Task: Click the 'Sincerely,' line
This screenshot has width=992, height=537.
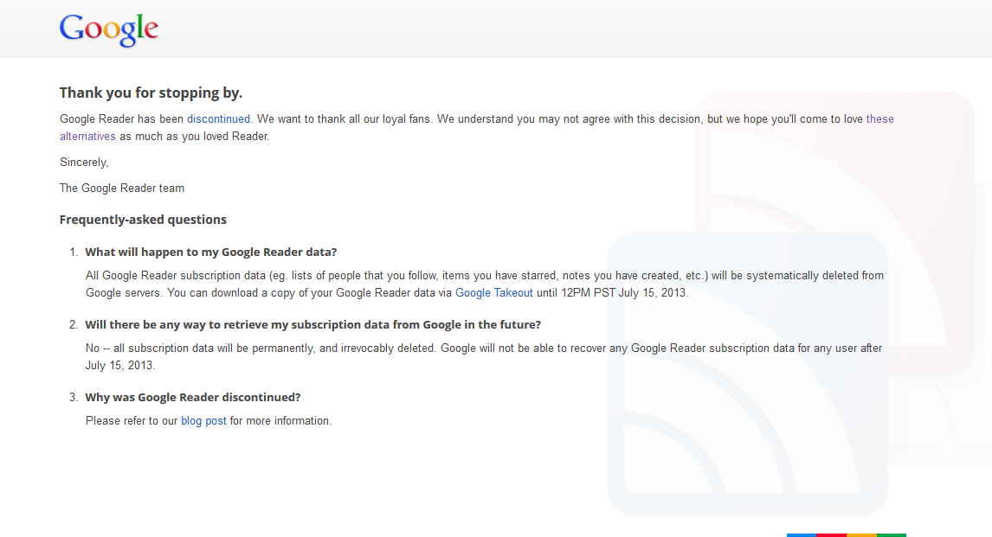Action: (84, 163)
